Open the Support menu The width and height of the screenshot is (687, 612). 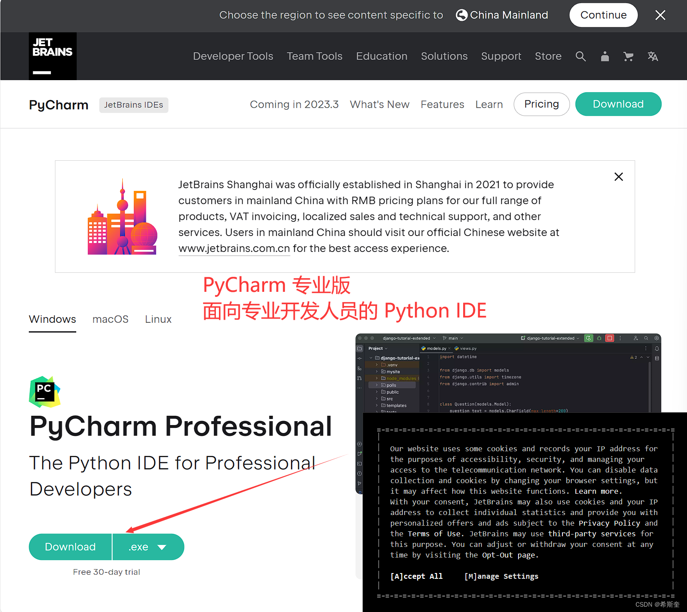(x=501, y=56)
